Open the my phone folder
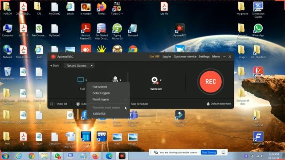 tap(242, 8)
